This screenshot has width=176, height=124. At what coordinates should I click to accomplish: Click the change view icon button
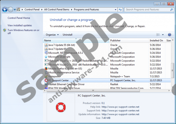(158, 35)
